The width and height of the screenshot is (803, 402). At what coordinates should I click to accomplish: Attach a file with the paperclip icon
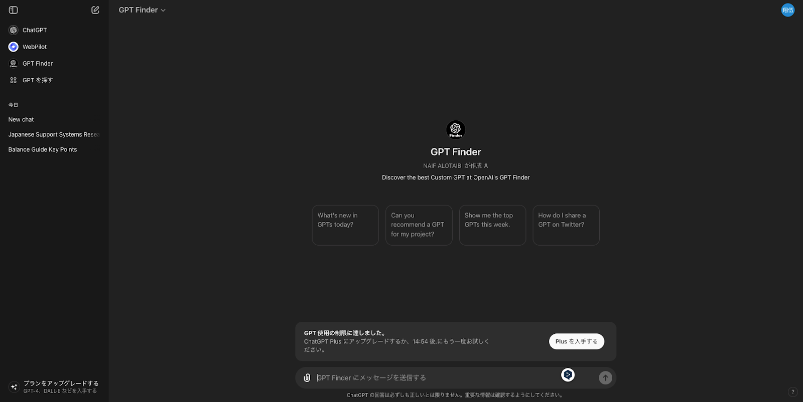tap(307, 378)
